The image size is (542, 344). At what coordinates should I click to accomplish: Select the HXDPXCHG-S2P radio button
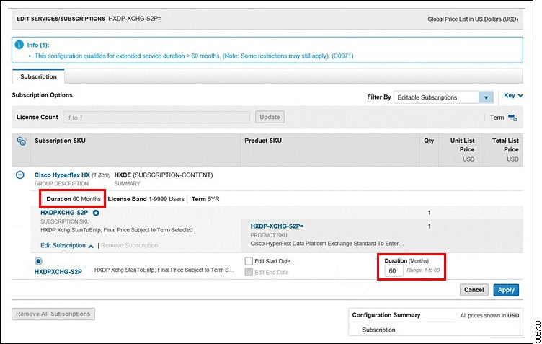38,261
